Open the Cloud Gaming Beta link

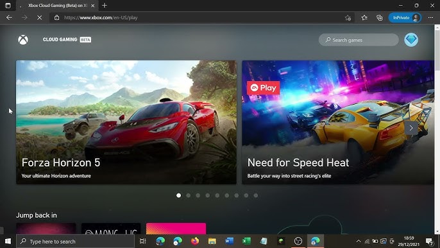67,40
